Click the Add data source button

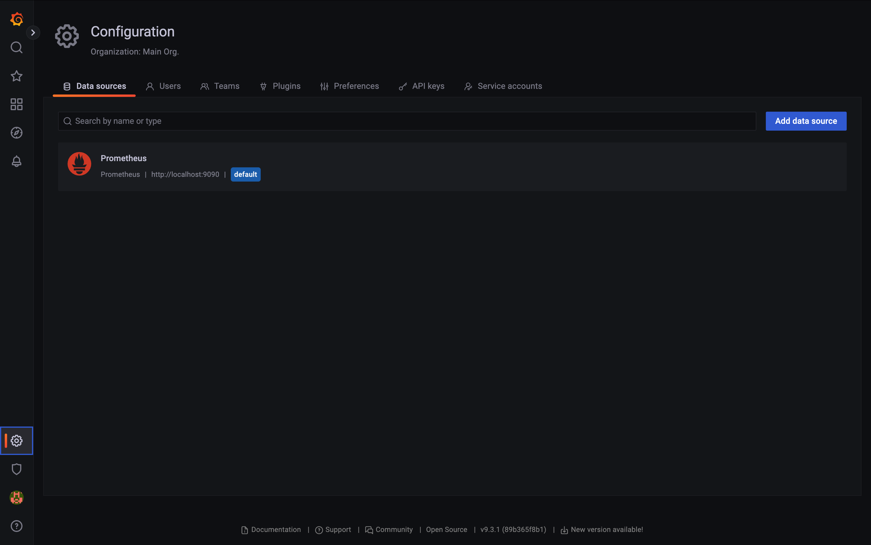[x=806, y=121]
